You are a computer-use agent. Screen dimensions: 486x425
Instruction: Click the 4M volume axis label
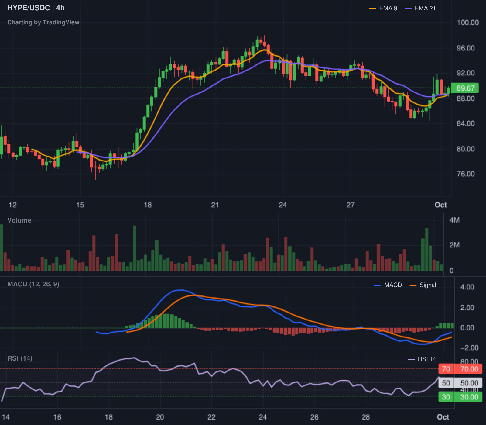click(454, 220)
